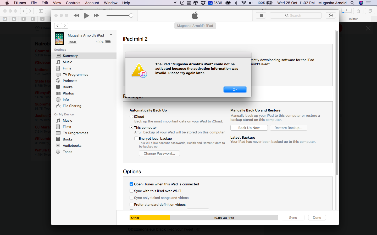Open the Help menu
Screen dimensions: 377x235
[126, 3]
